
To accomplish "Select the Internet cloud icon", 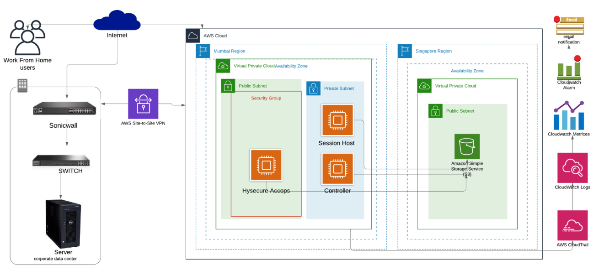I will (117, 21).
